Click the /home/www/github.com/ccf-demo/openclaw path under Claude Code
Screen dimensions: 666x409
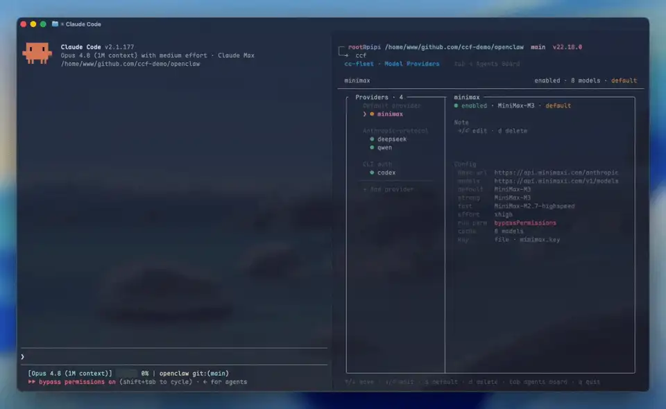coord(130,64)
